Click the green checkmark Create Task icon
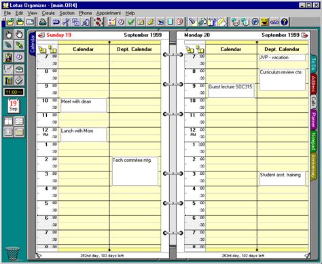322x264 pixels. coord(131,22)
